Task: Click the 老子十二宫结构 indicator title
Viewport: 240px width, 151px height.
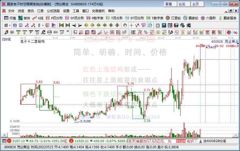Action: click(32, 41)
